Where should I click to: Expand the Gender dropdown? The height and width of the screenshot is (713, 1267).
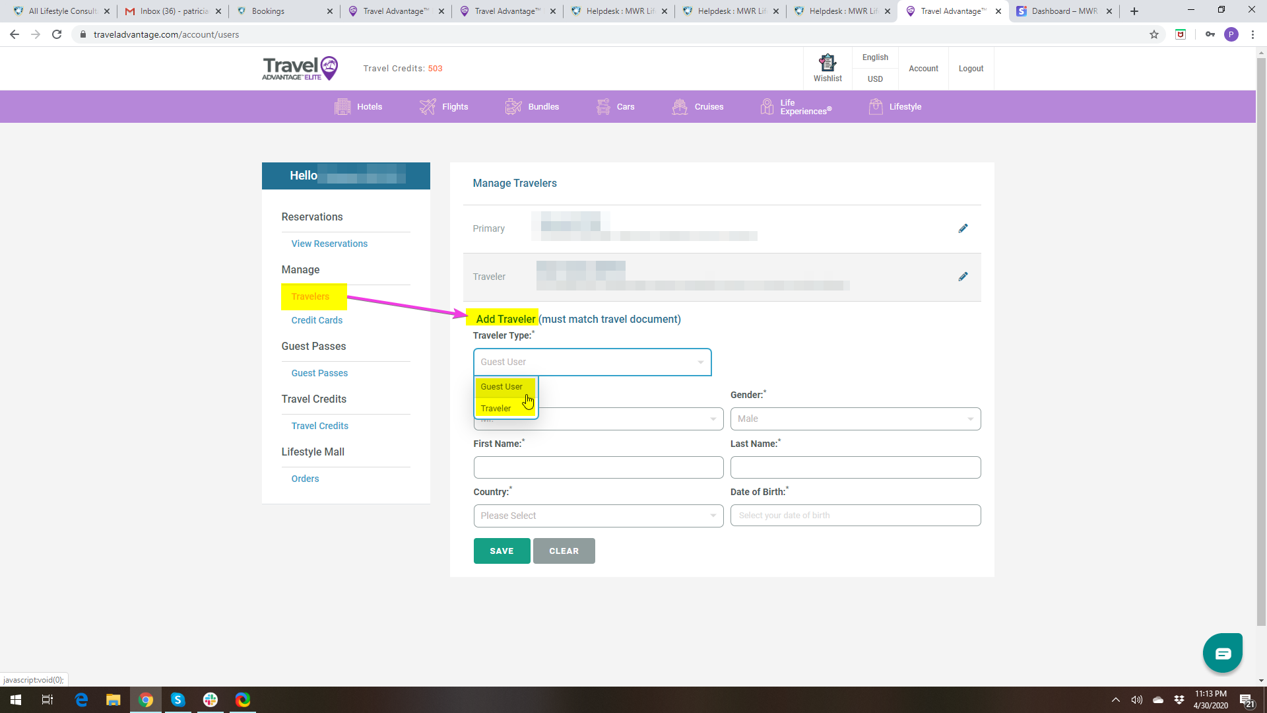[855, 419]
